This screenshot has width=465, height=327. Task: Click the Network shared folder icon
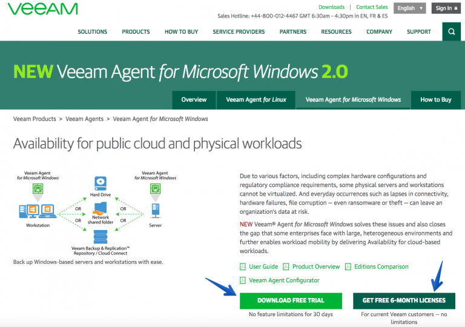(x=101, y=208)
